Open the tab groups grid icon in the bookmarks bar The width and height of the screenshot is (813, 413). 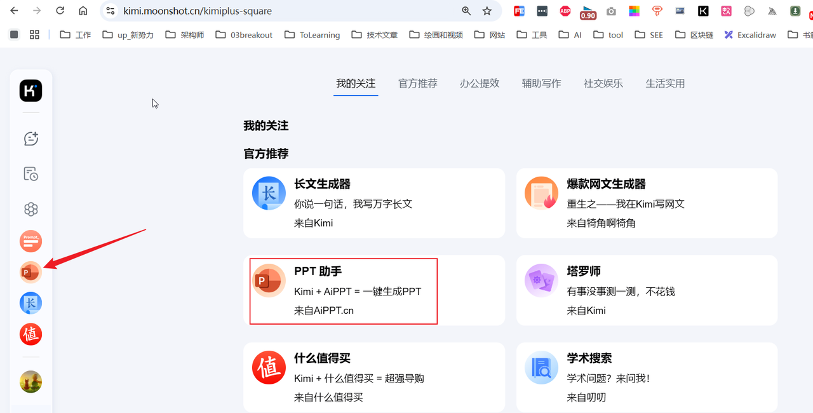34,34
